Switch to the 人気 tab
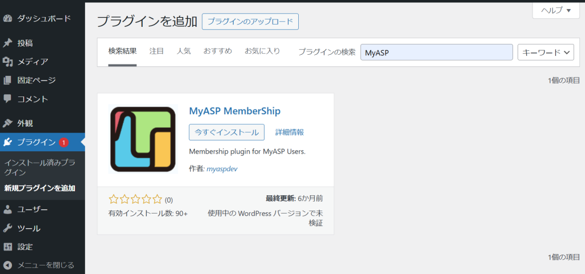This screenshot has height=274, width=585. [x=183, y=51]
